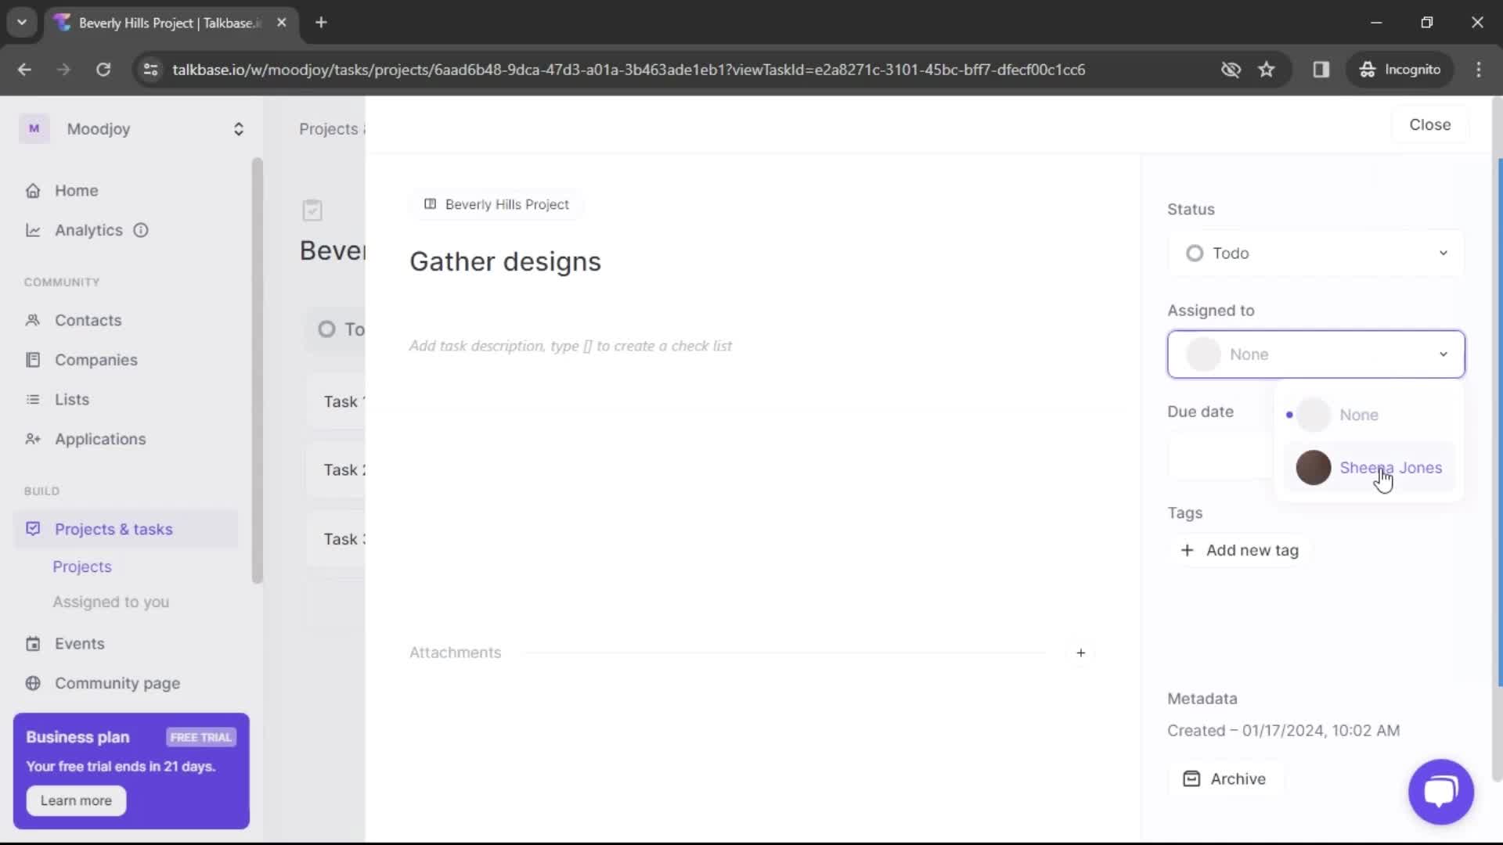Select the Contacts icon in sidebar
The image size is (1503, 845).
33,320
